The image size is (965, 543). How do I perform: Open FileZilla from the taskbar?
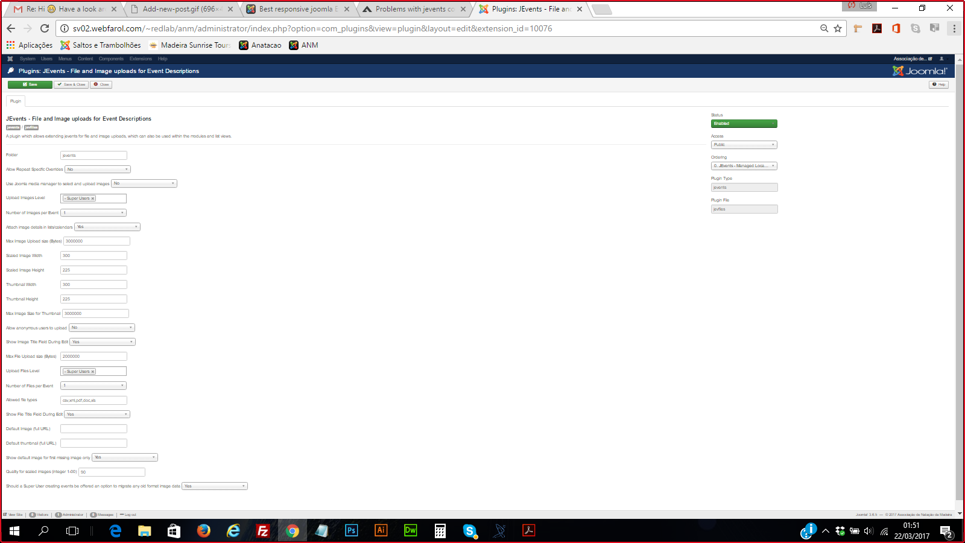[x=262, y=531]
